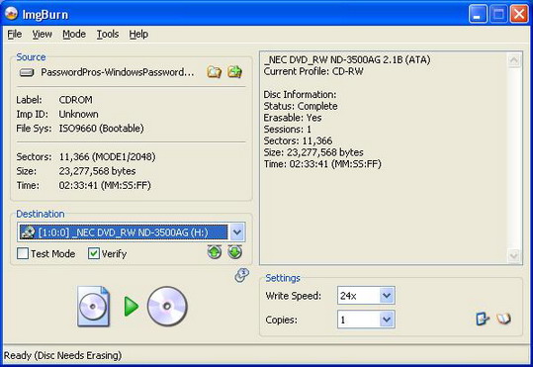Enable the Test Mode checkbox
The image size is (533, 367).
[23, 253]
